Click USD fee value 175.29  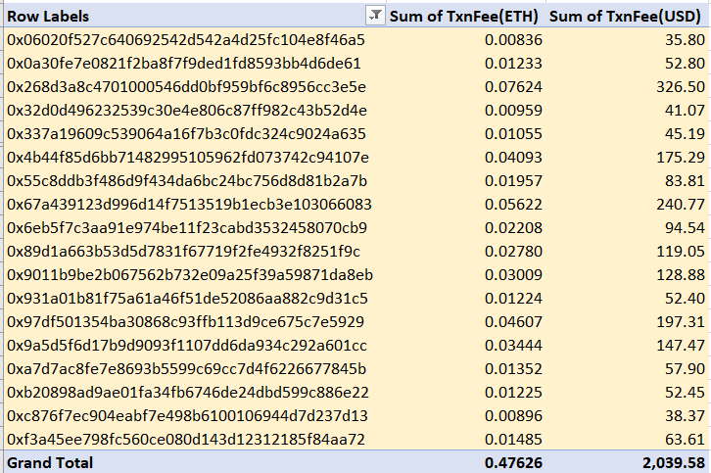click(x=681, y=158)
